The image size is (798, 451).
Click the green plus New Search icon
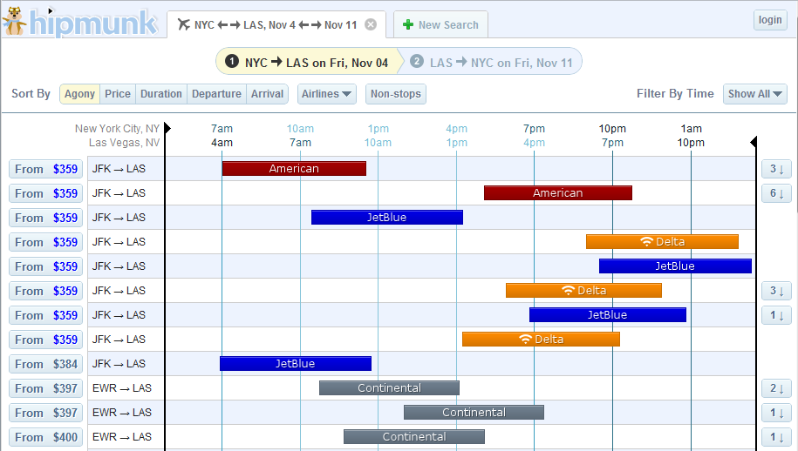407,24
